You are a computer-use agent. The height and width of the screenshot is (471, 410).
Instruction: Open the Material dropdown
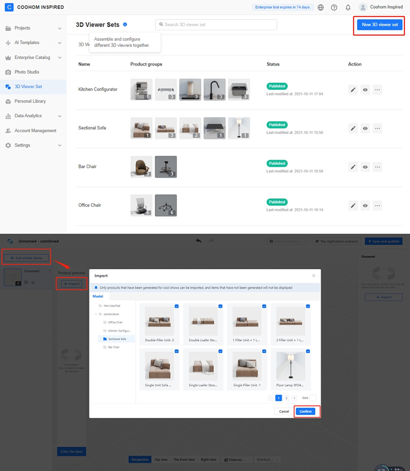(237, 459)
